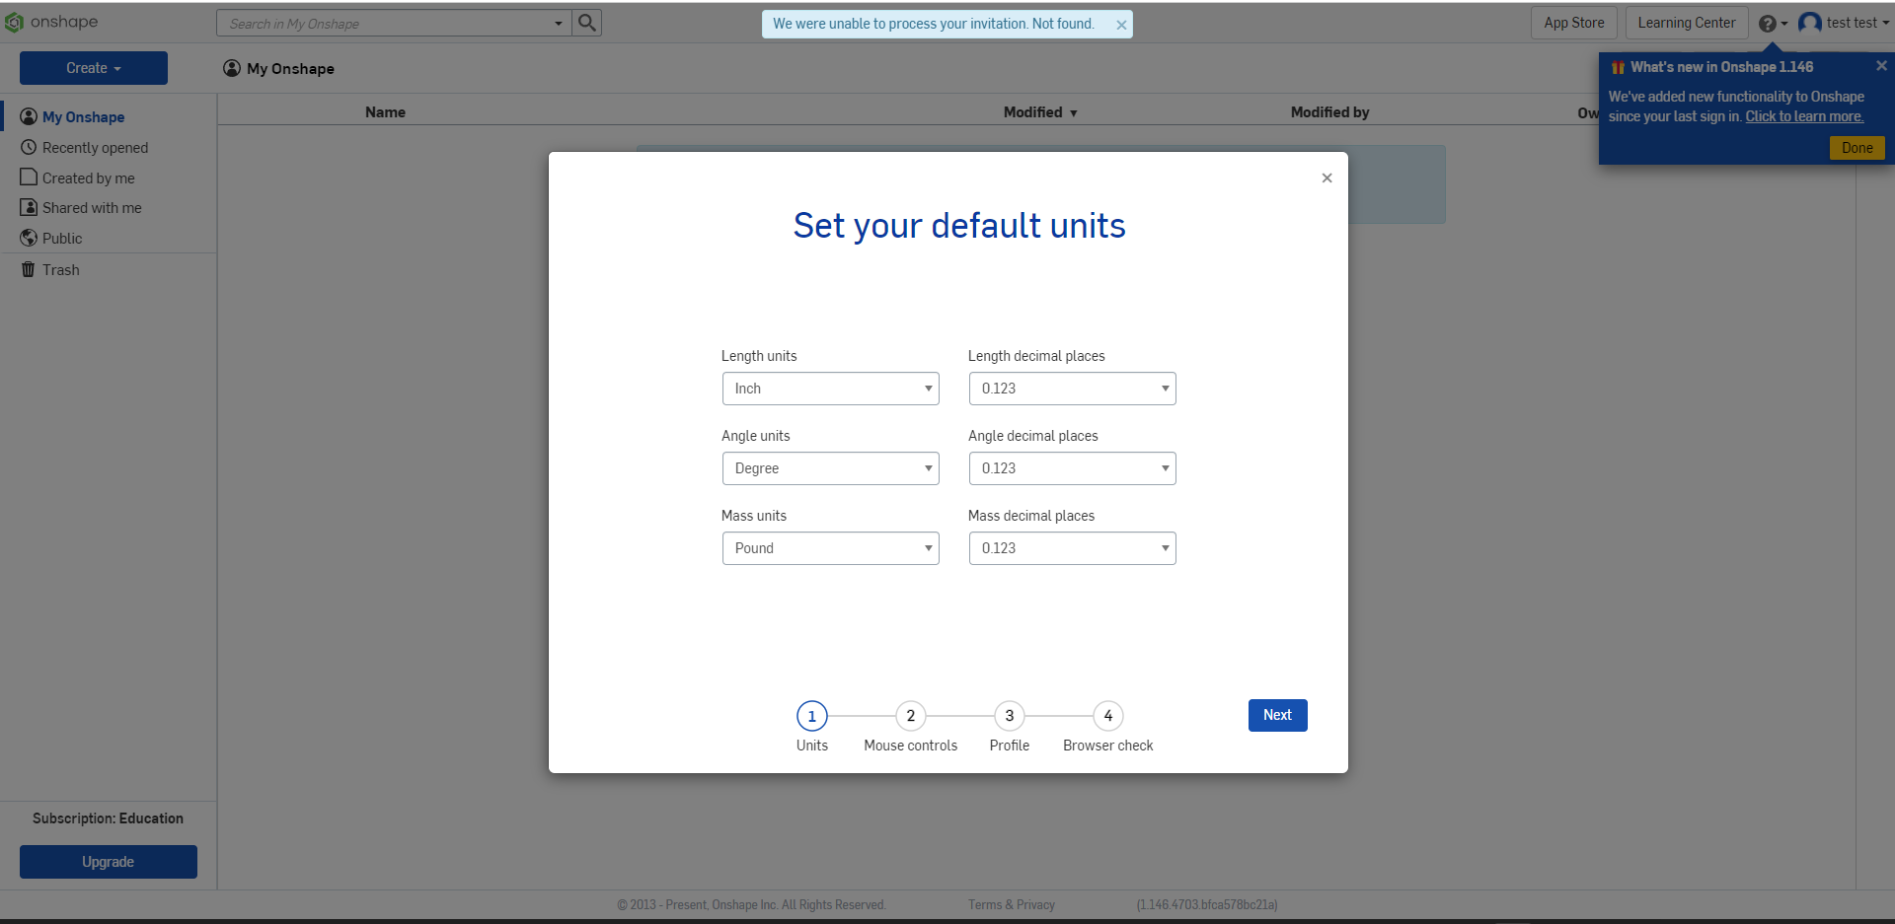The width and height of the screenshot is (1895, 924).
Task: Click the Next button
Action: point(1277,715)
